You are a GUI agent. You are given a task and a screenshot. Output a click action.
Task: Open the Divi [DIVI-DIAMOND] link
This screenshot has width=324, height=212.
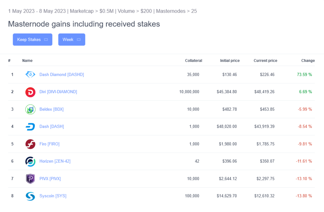pyautogui.click(x=58, y=92)
